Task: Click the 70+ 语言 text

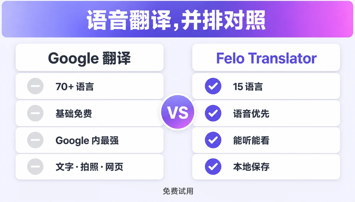Action: 75,86
